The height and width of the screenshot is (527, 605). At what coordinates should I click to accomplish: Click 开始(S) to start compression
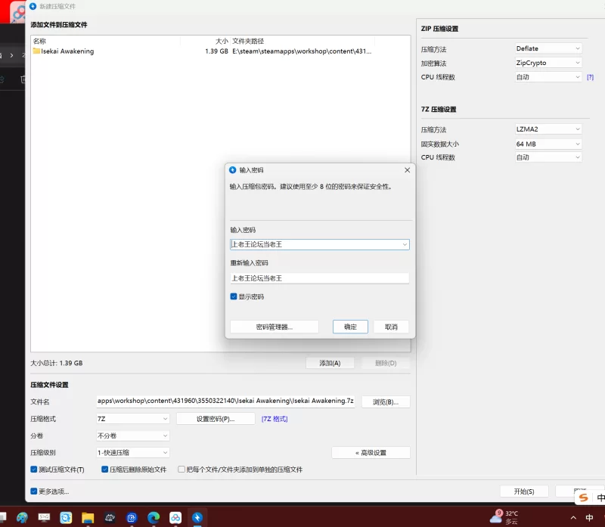click(524, 491)
